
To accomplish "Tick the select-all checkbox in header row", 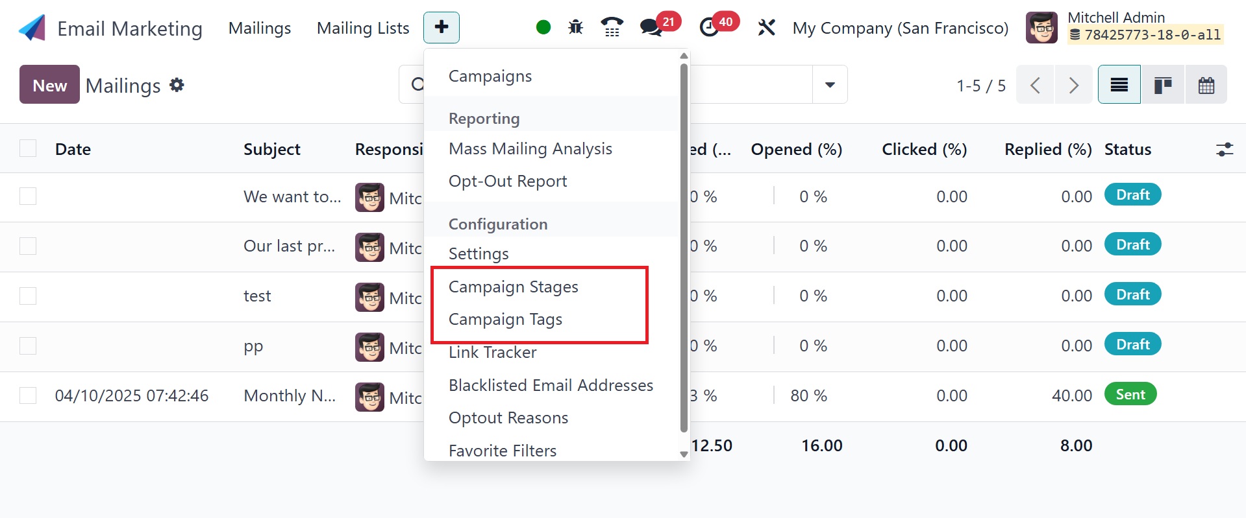I will coord(28,148).
